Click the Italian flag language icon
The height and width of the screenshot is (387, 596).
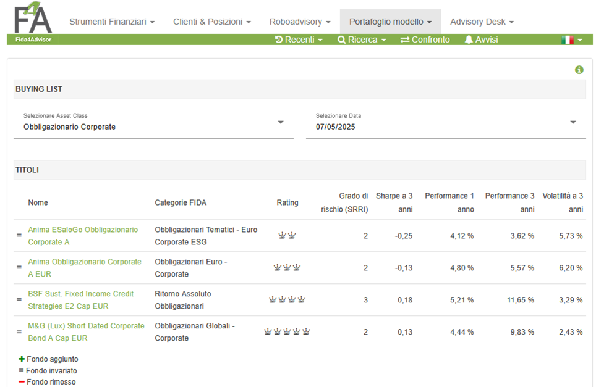[x=568, y=40]
